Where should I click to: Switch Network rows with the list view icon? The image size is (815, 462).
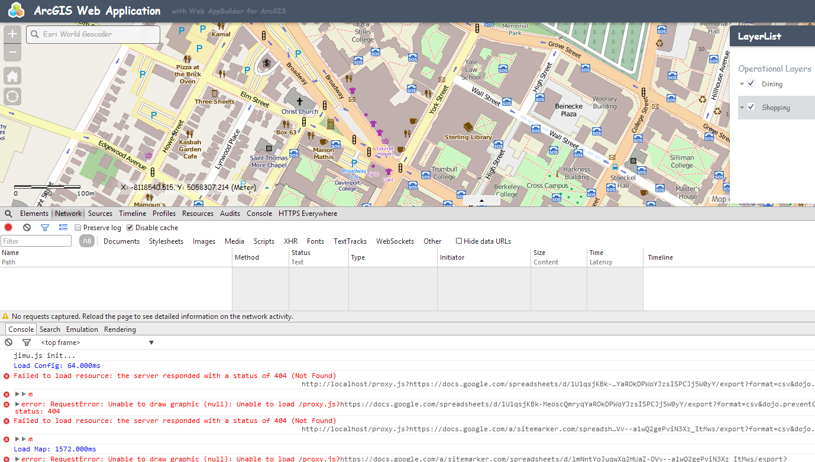[x=63, y=227]
